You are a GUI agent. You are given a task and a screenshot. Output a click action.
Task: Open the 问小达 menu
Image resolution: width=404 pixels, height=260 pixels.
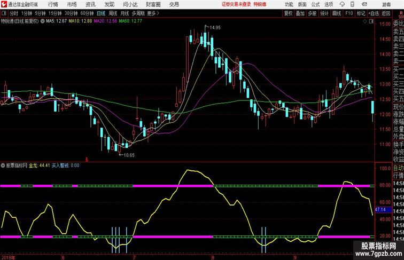coord(130,4)
